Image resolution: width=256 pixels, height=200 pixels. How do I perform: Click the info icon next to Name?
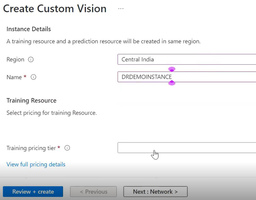[x=34, y=77]
